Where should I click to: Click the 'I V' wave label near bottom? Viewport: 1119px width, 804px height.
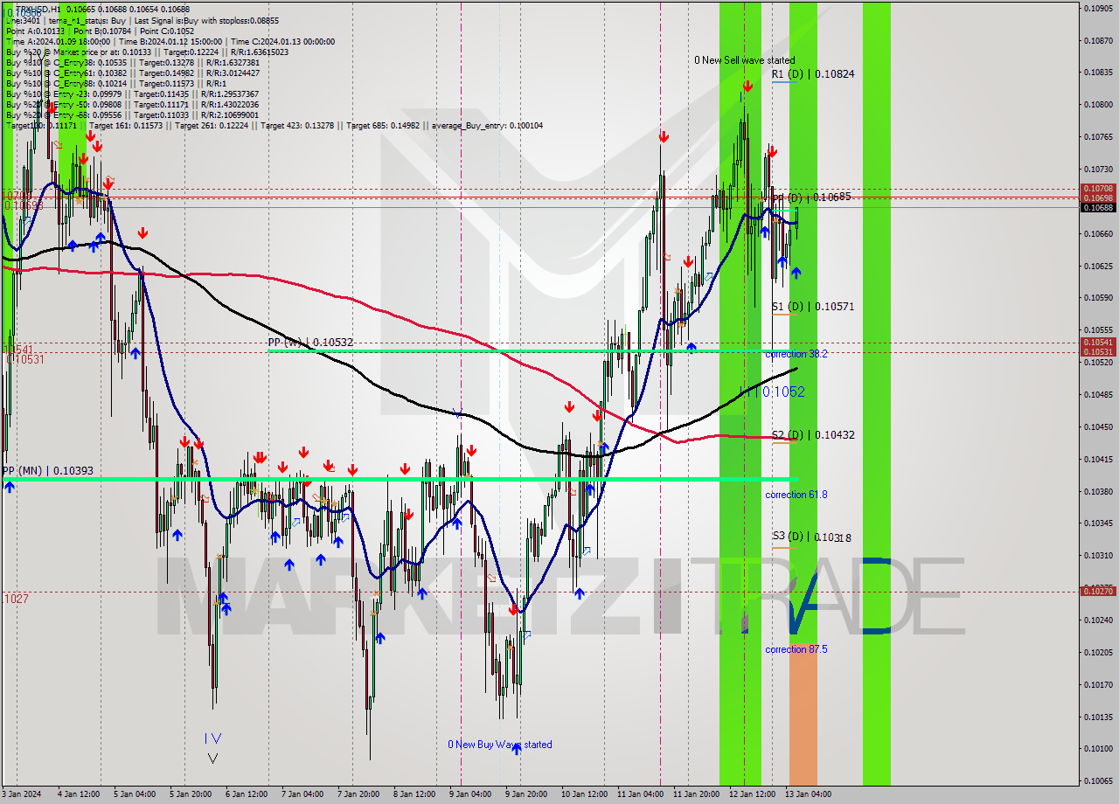[x=212, y=738]
